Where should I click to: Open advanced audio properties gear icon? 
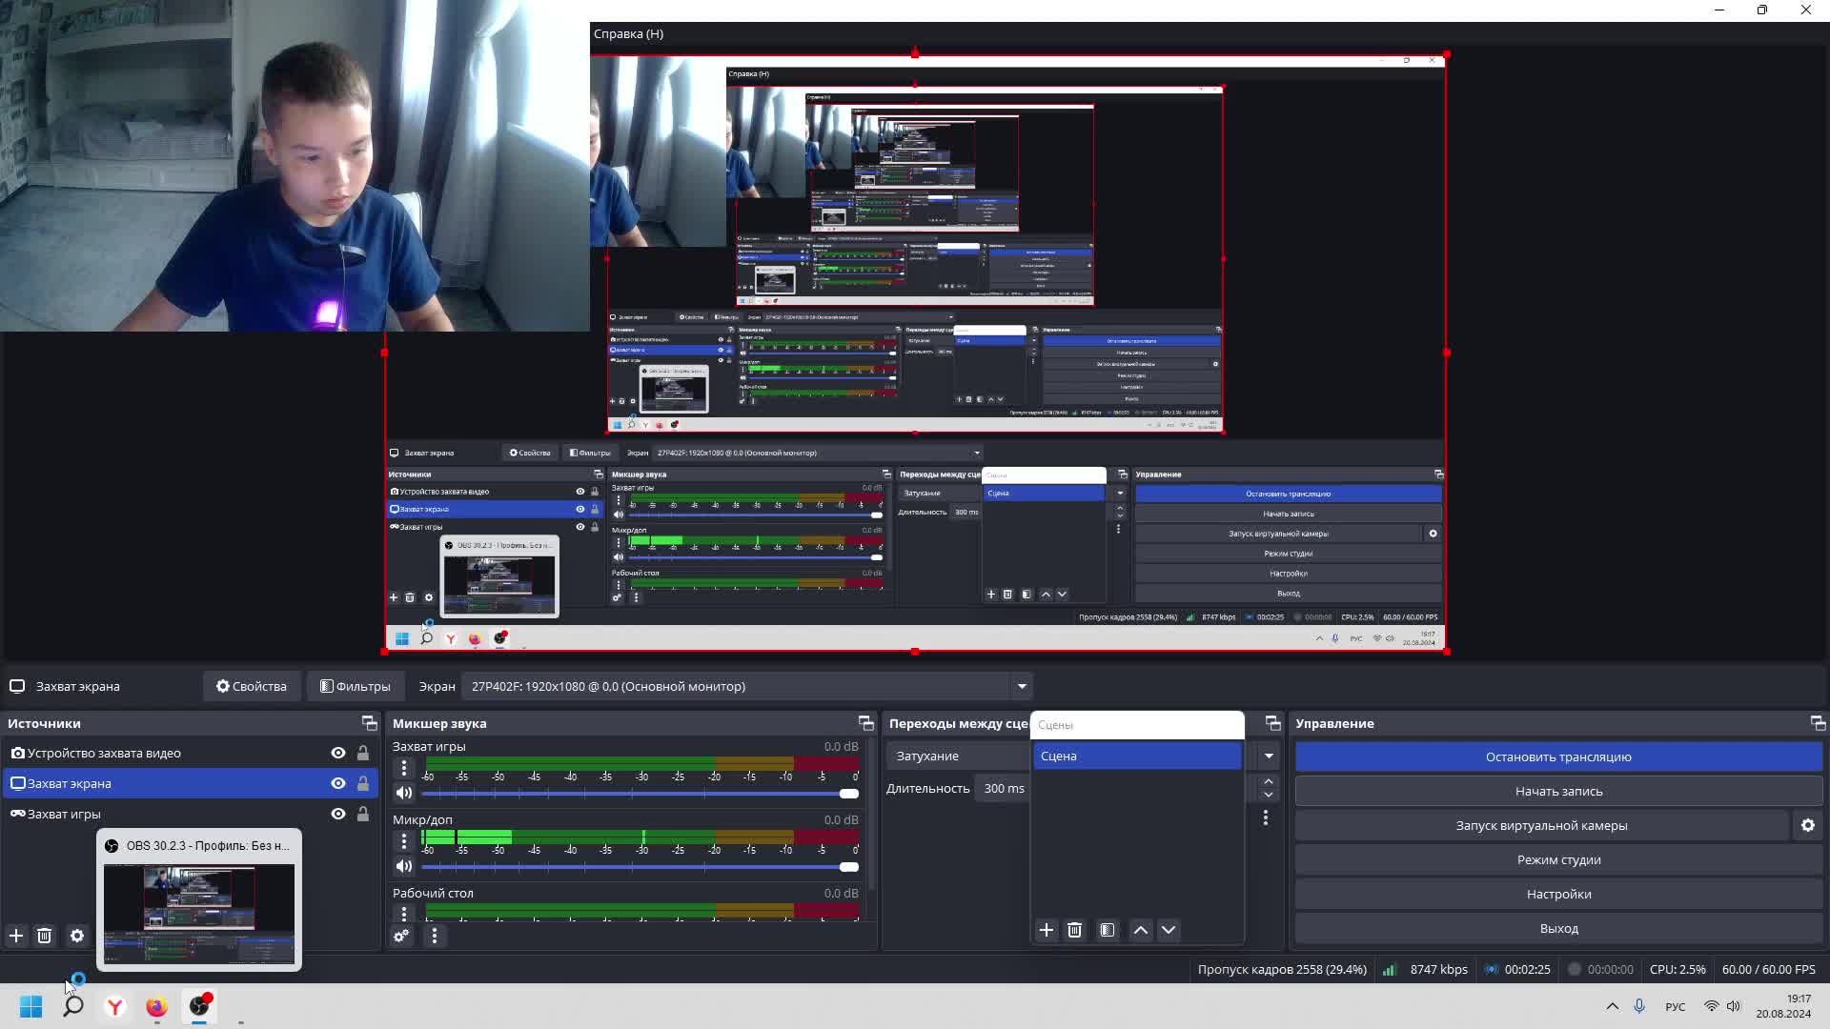click(401, 936)
